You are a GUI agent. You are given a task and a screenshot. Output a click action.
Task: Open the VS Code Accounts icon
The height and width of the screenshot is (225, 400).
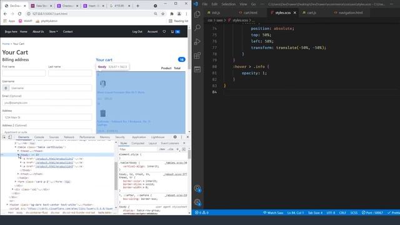[x=197, y=189]
